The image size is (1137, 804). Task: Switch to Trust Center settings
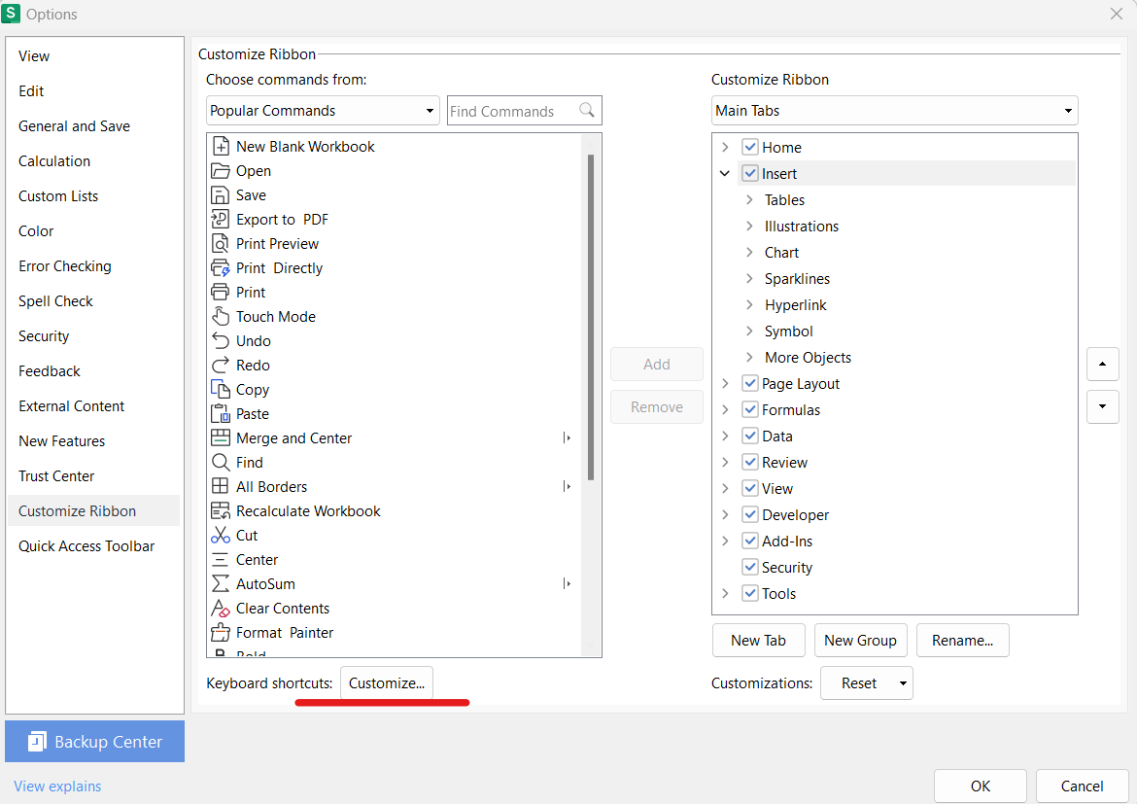coord(58,475)
